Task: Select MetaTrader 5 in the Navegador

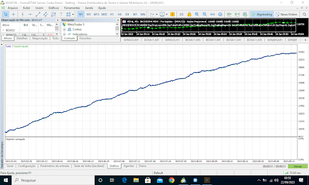Action: (76, 24)
